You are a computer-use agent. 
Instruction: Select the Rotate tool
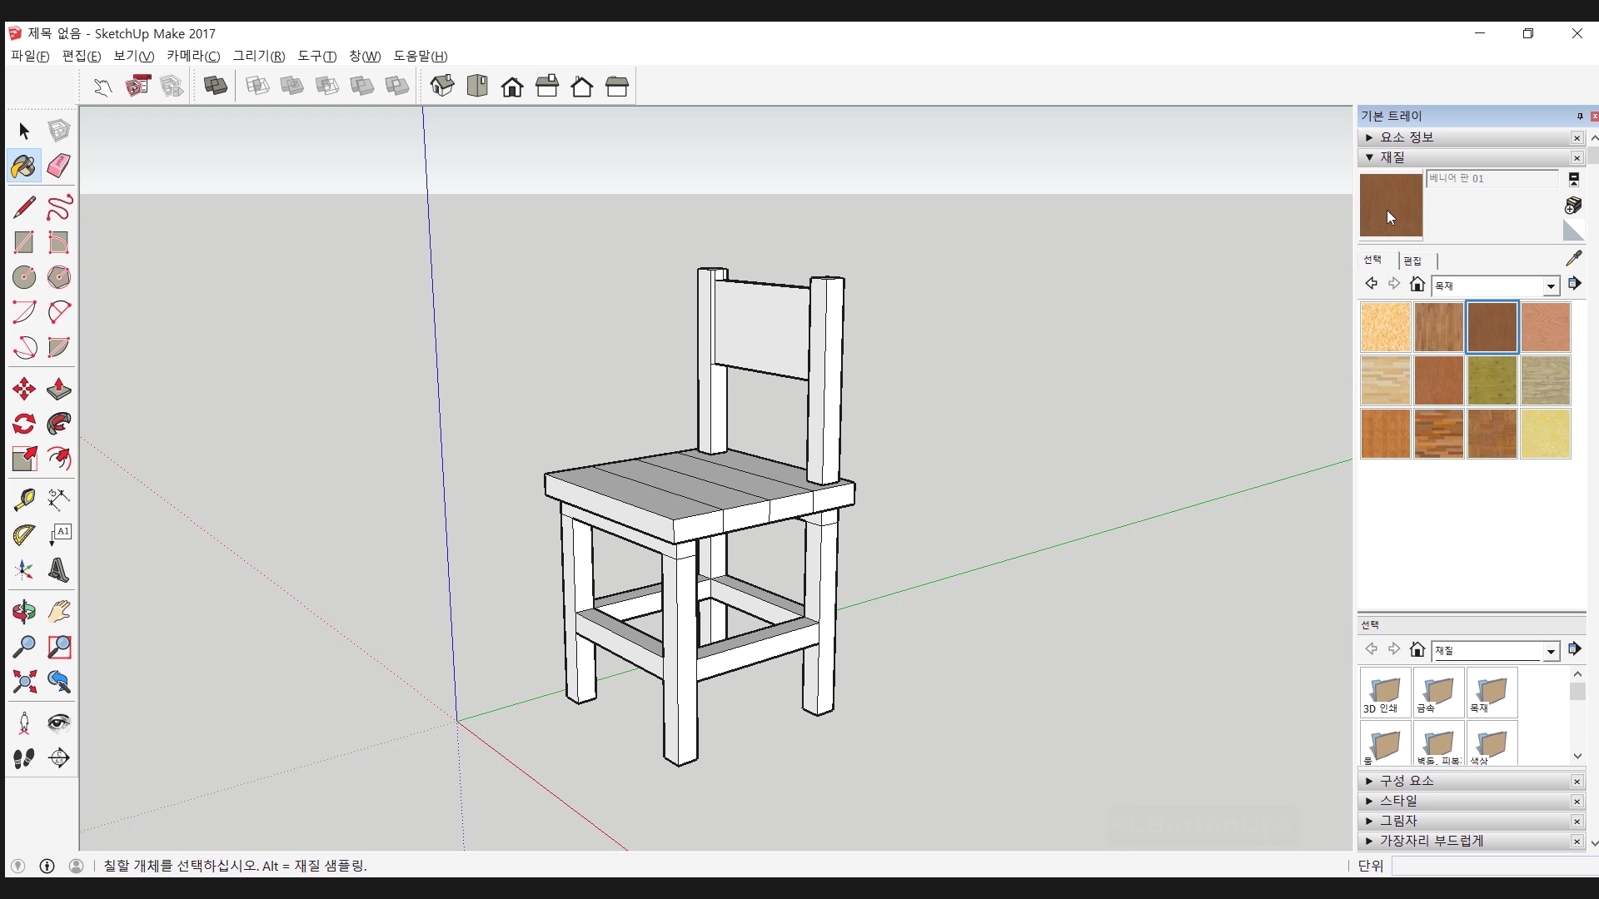[x=24, y=424]
